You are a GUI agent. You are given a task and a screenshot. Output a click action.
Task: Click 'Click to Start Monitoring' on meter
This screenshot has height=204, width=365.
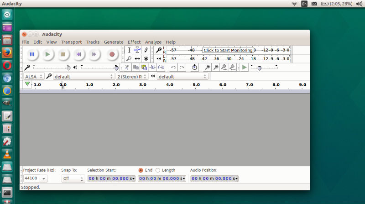point(228,50)
